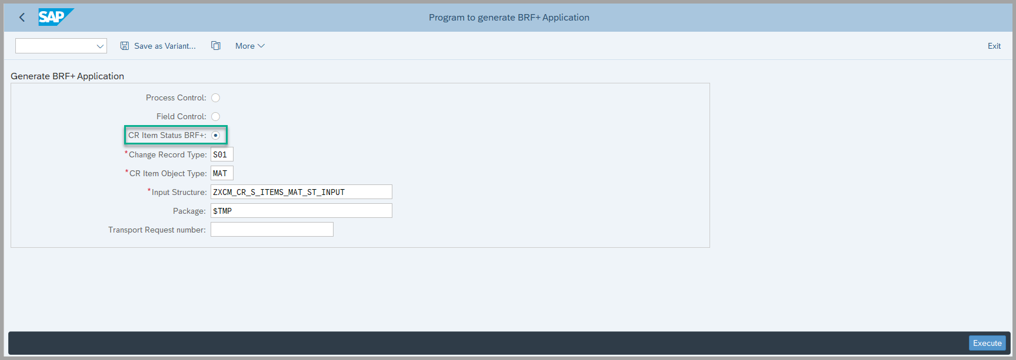Click the 'Transport Request number:' label text
Viewport: 1016px width, 360px height.
pos(157,230)
